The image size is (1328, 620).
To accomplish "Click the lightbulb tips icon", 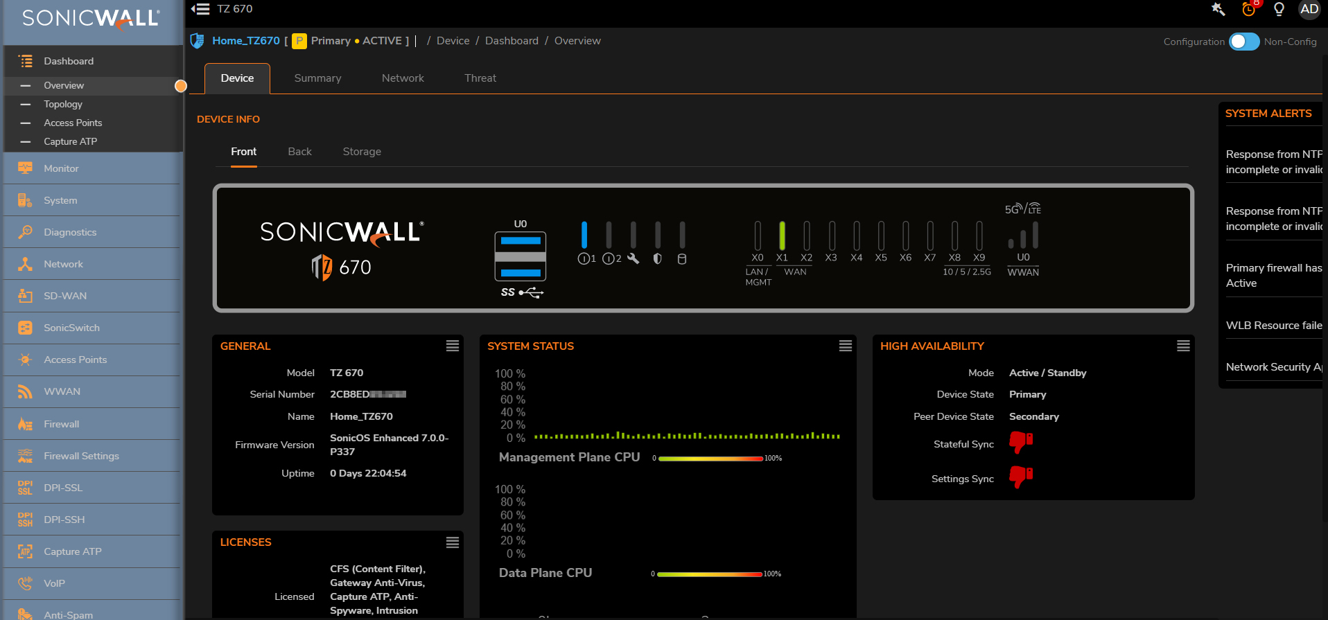I will 1279,9.
